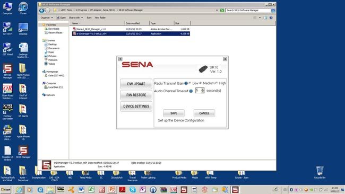The width and height of the screenshot is (345, 194).
Task: Click New folder in Explorer toolbar
Action: pos(100,17)
